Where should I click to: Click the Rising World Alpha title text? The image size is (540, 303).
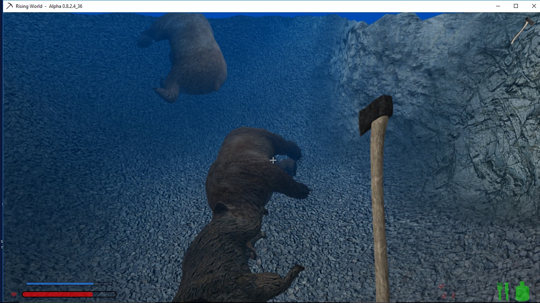click(x=49, y=6)
